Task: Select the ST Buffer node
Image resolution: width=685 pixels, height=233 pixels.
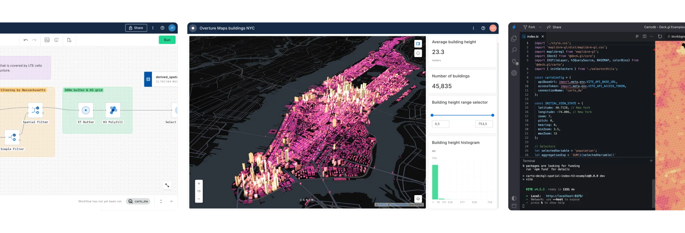Action: coord(86,110)
